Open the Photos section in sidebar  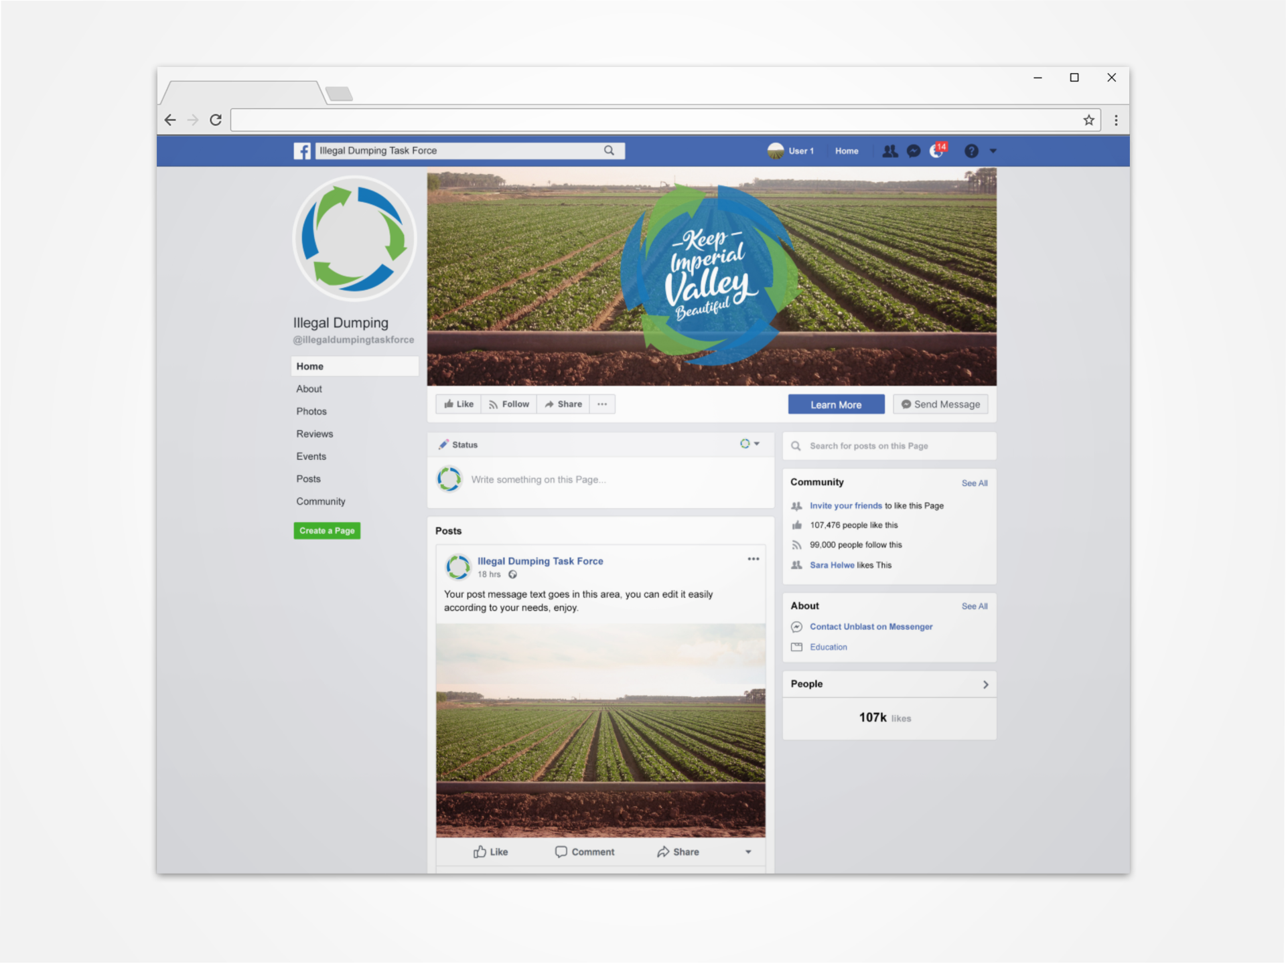(x=311, y=411)
